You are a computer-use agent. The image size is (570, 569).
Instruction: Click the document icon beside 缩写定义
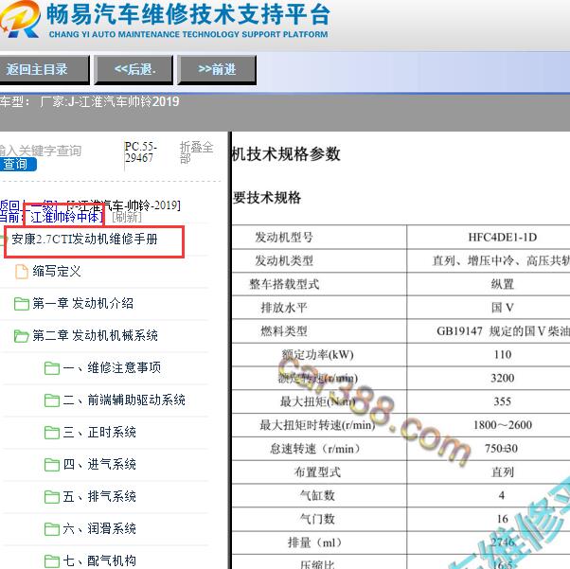pos(22,272)
